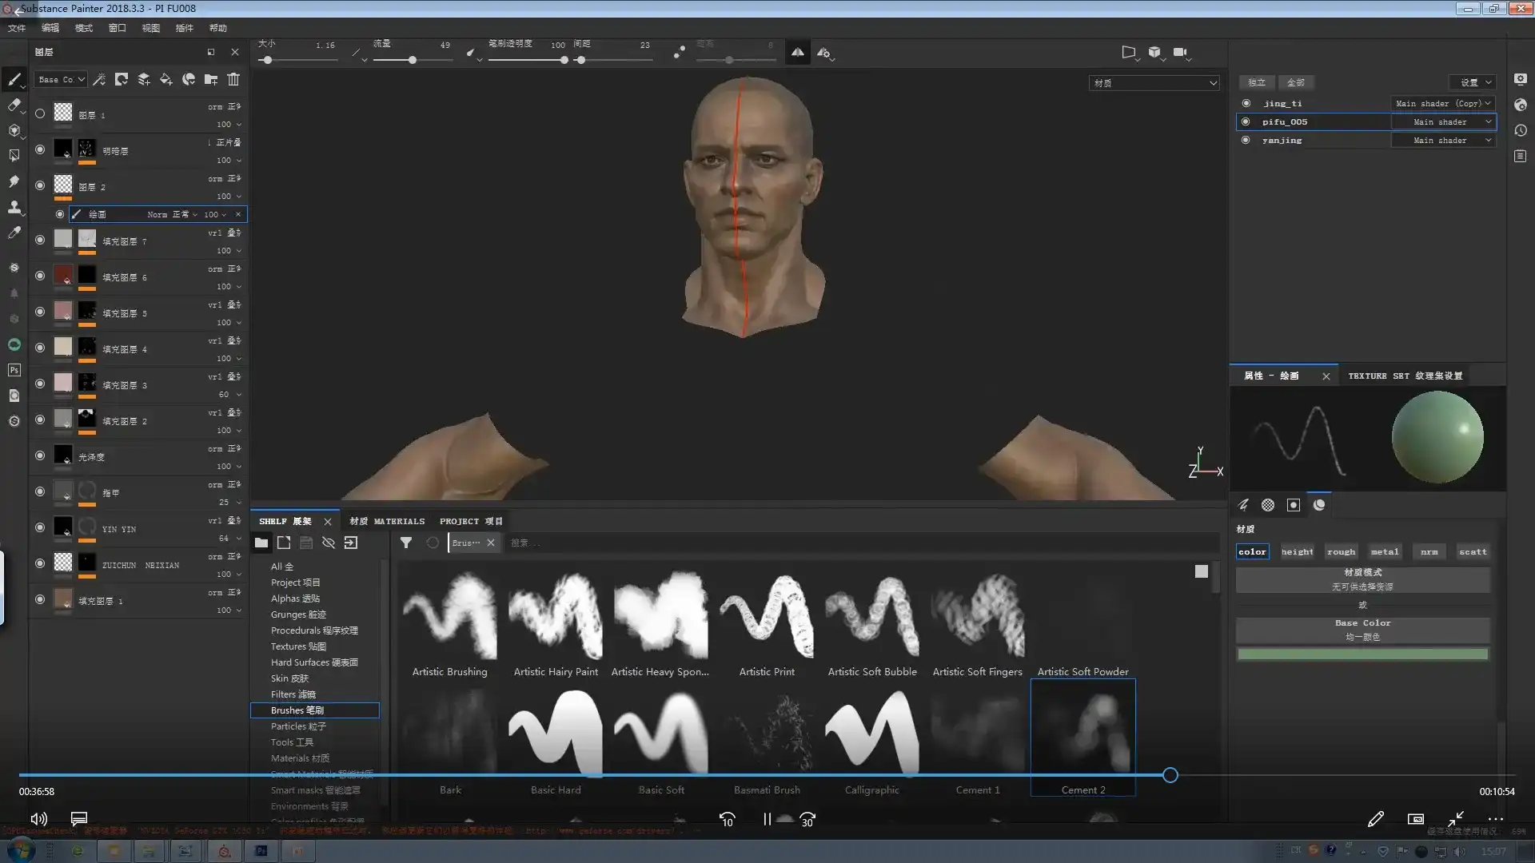The width and height of the screenshot is (1535, 863).
Task: Click the delete layer trash icon
Action: pyautogui.click(x=233, y=79)
